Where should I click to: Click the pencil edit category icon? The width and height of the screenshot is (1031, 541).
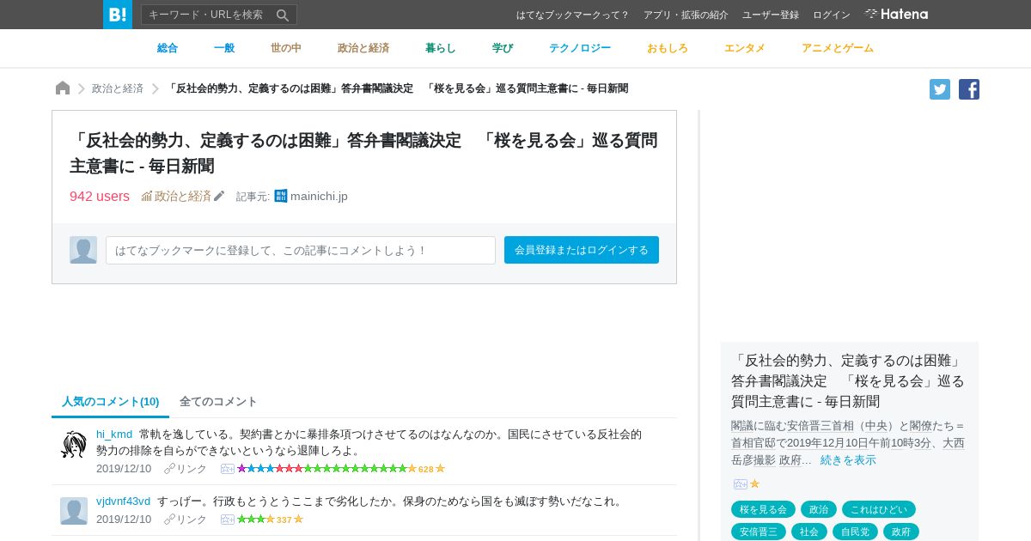[219, 196]
